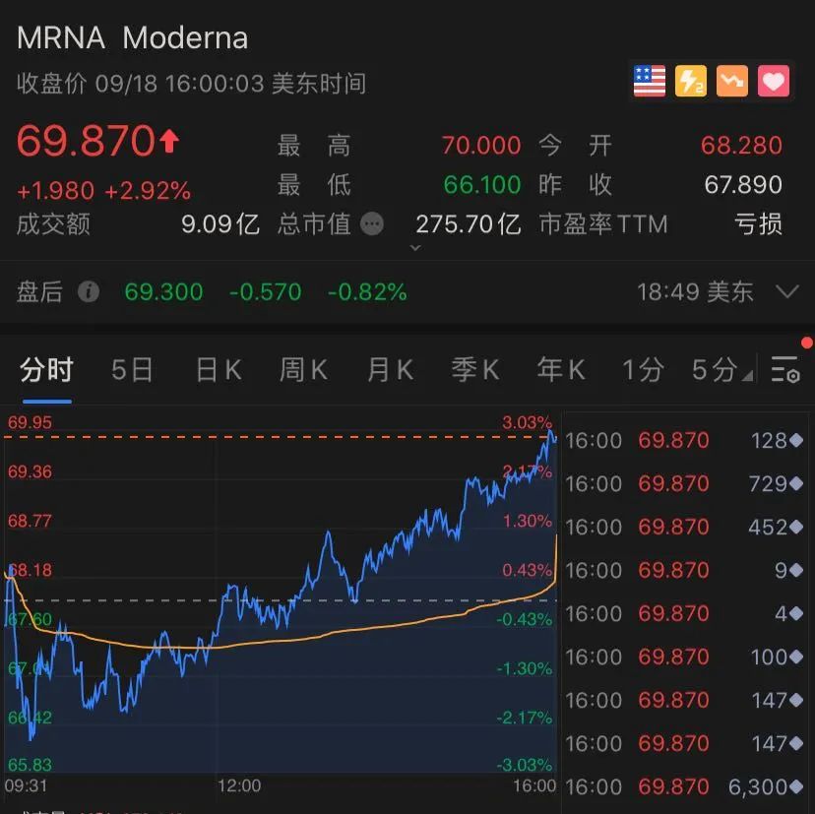Tap the orange downtrend chart icon
The width and height of the screenshot is (815, 814).
click(732, 81)
